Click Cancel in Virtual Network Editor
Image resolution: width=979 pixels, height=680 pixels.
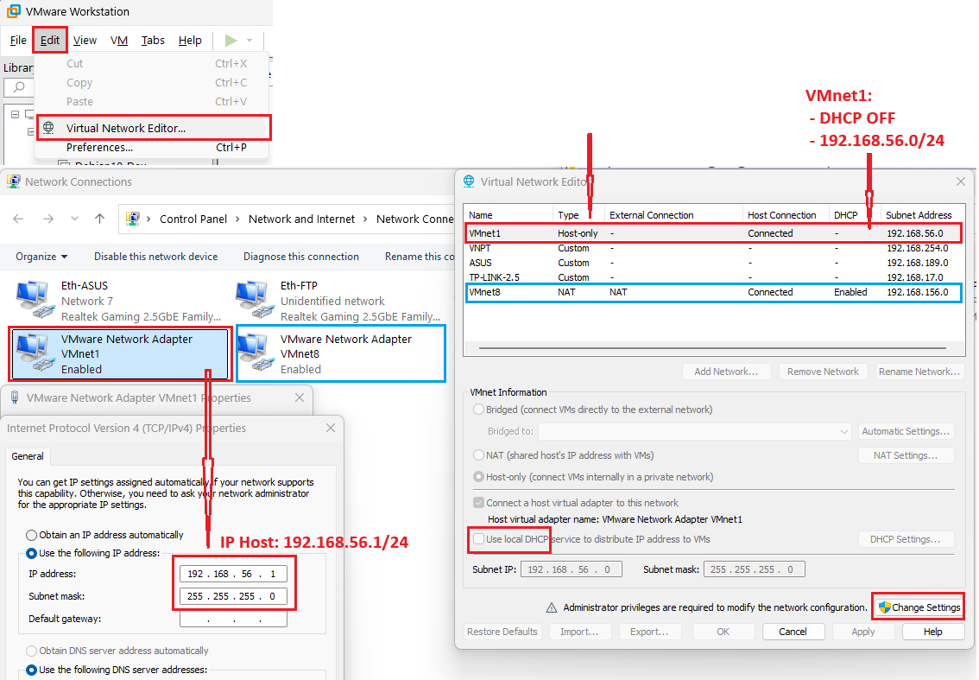coord(793,632)
